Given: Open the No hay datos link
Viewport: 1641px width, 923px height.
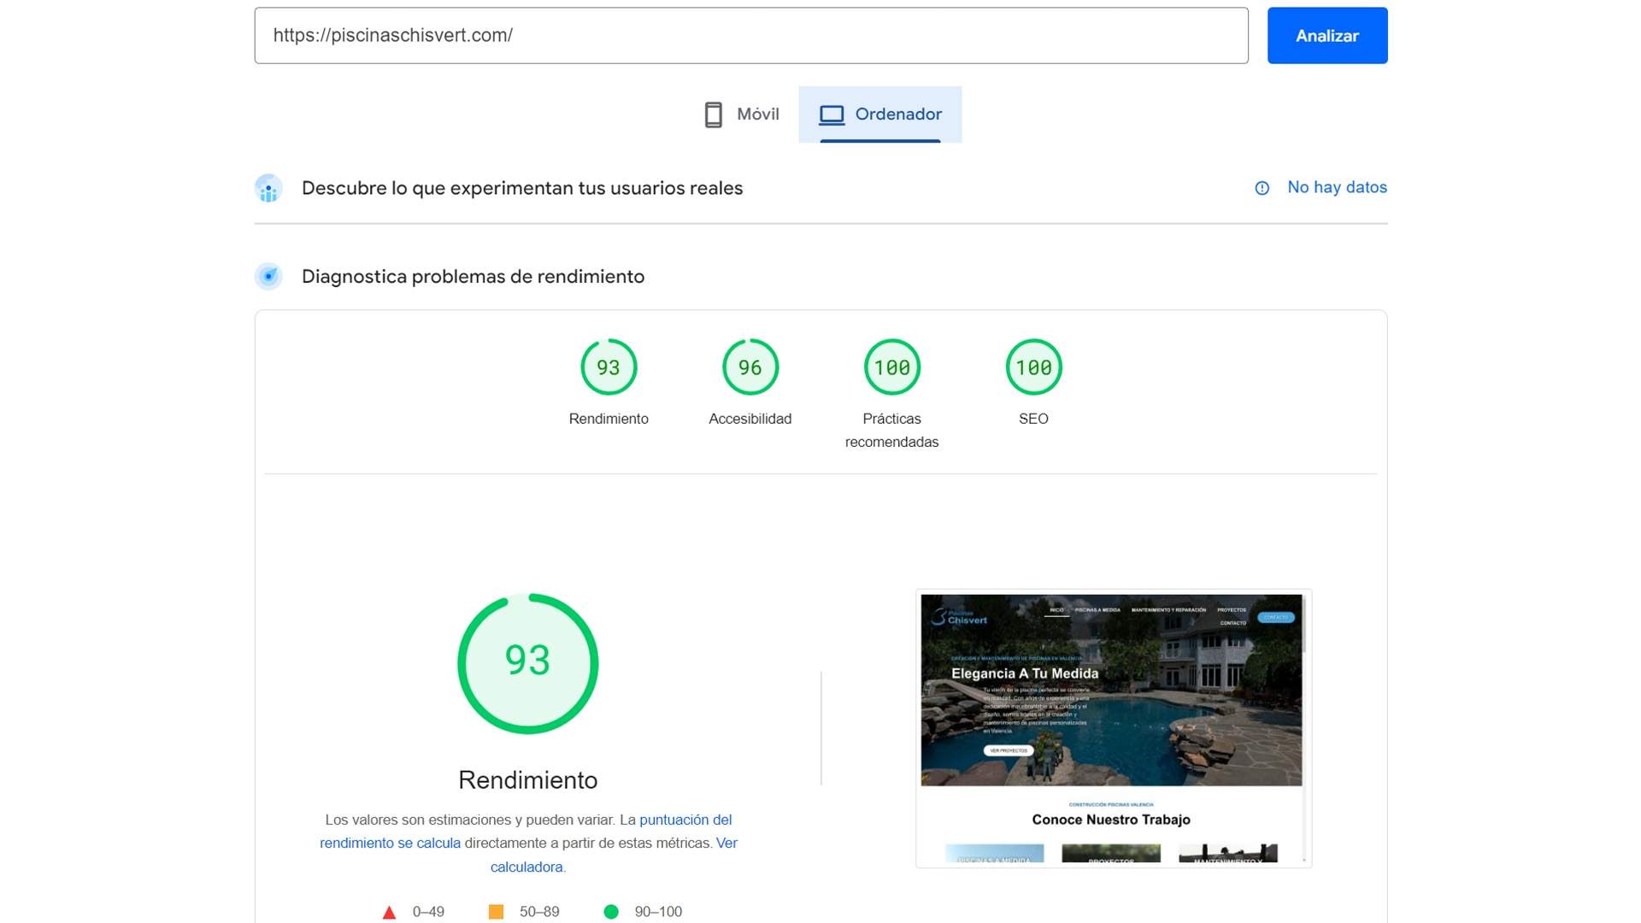Looking at the screenshot, I should point(1337,187).
